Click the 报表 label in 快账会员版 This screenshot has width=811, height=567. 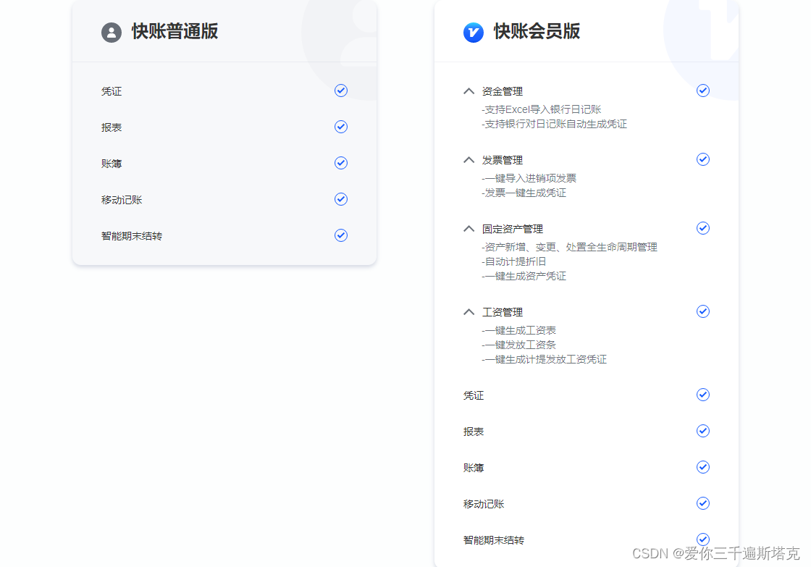click(474, 432)
